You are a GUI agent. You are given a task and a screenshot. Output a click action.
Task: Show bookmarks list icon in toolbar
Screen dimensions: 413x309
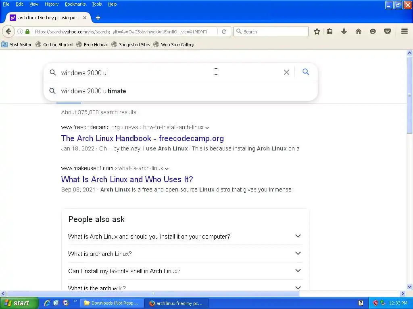[330, 31]
